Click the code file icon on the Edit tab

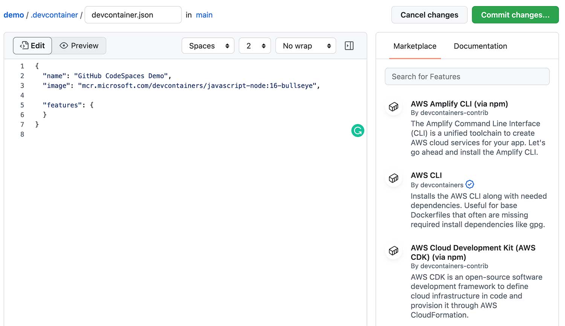[x=24, y=46]
